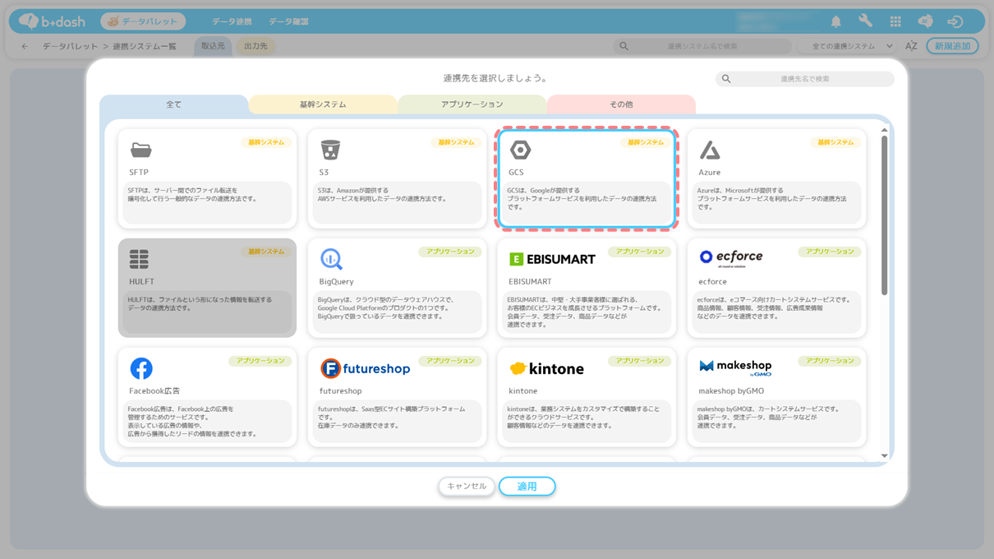The height and width of the screenshot is (559, 994).
Task: Open the apps grid icon in header
Action: [x=895, y=21]
